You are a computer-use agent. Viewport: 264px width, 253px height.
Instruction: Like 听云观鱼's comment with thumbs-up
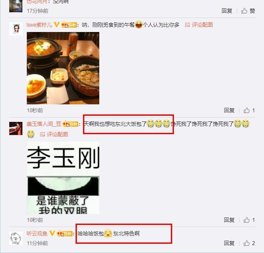tap(249, 243)
